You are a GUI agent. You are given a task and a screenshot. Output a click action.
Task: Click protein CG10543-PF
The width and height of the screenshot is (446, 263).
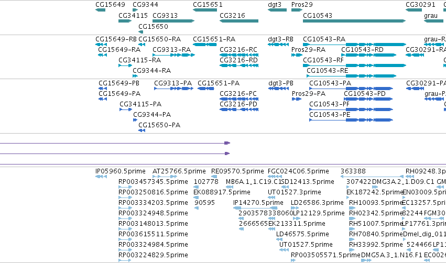coord(351,109)
